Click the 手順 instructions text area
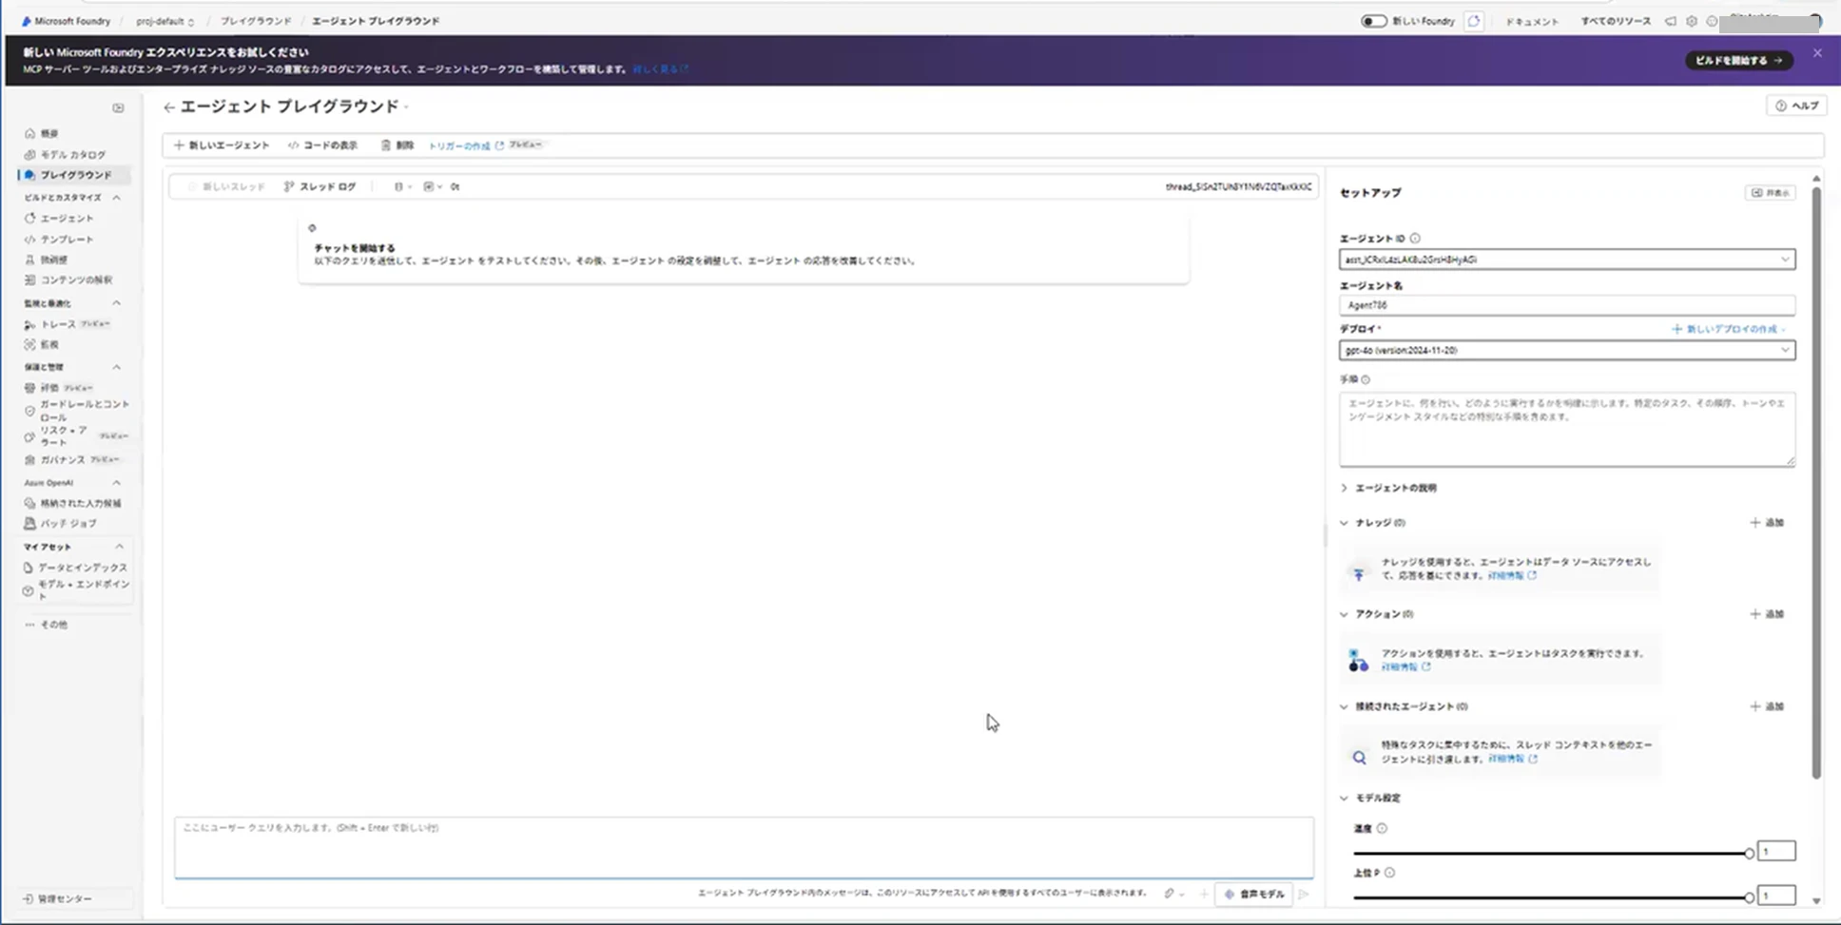Screen dimensions: 1841x925 pos(1567,429)
